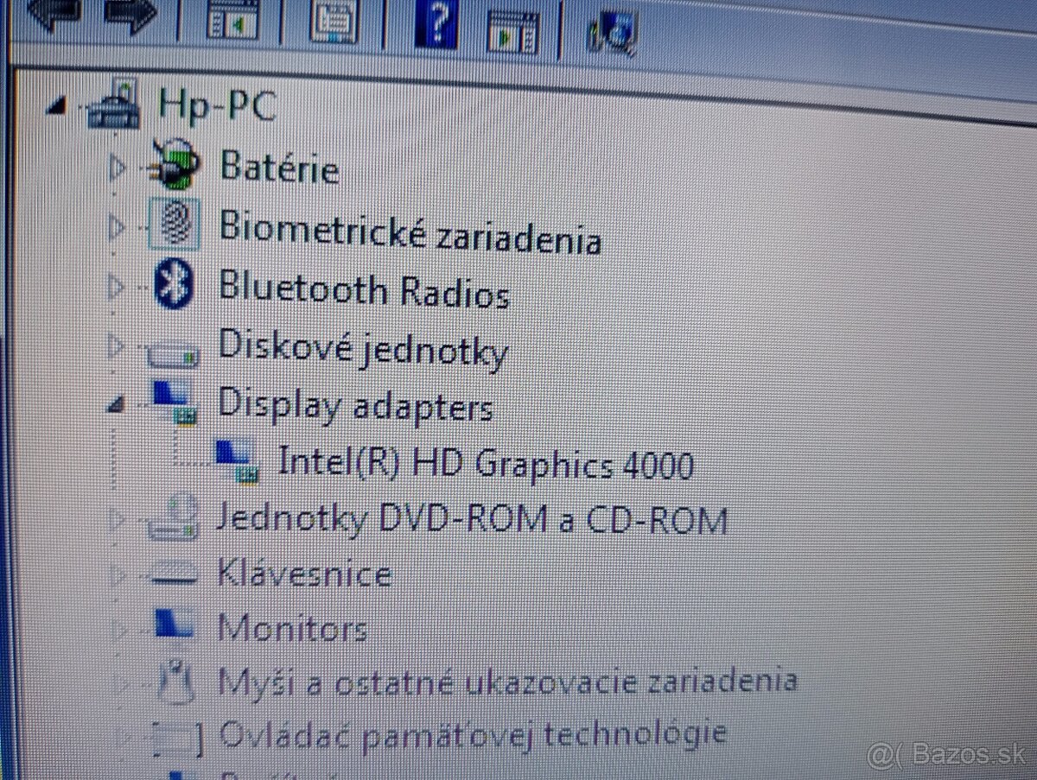This screenshot has height=780, width=1037.
Task: Expand the Batérie category
Action: pos(115,168)
